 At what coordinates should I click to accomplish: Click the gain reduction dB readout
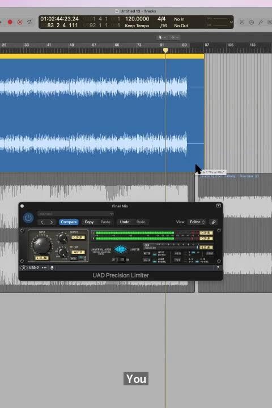(x=206, y=247)
